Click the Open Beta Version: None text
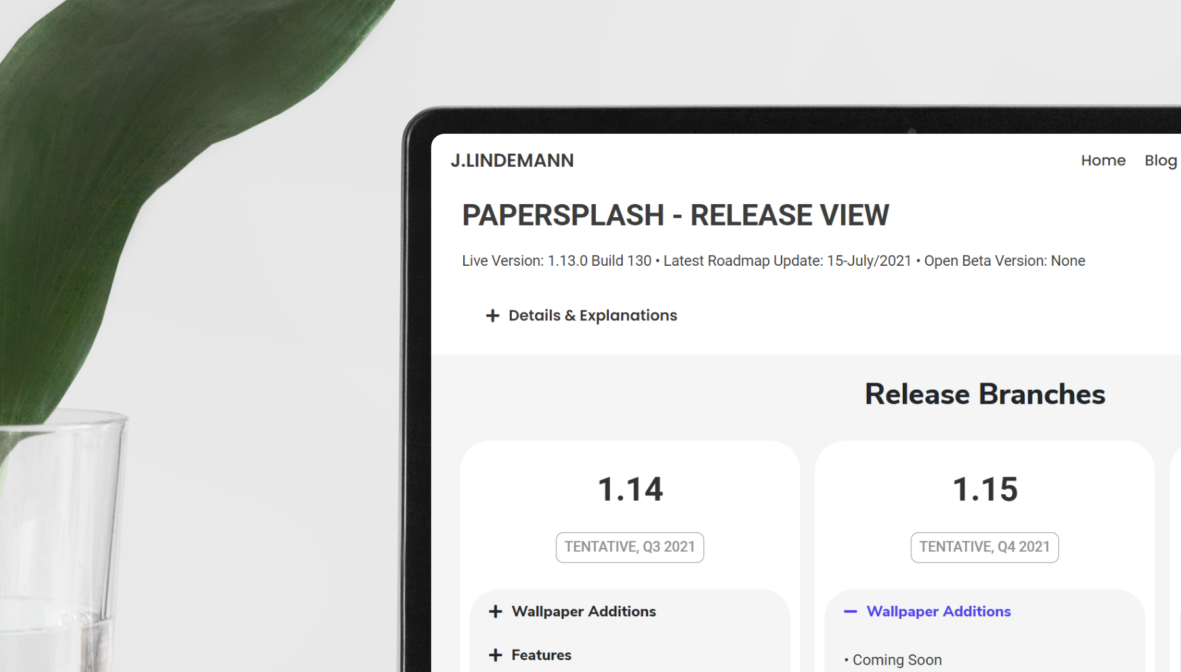The height and width of the screenshot is (672, 1181). coord(1004,261)
